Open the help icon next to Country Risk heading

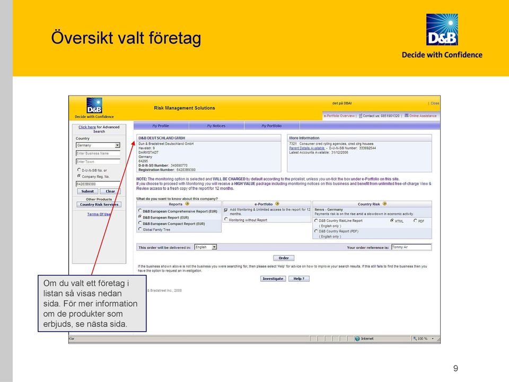[385, 204]
